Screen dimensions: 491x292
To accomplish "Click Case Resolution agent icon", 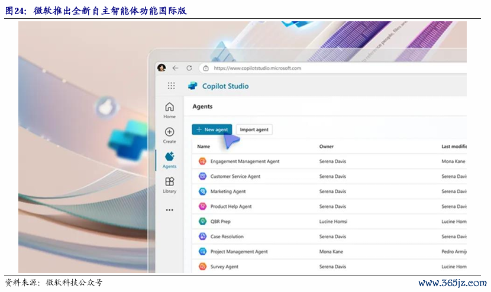I will (202, 236).
